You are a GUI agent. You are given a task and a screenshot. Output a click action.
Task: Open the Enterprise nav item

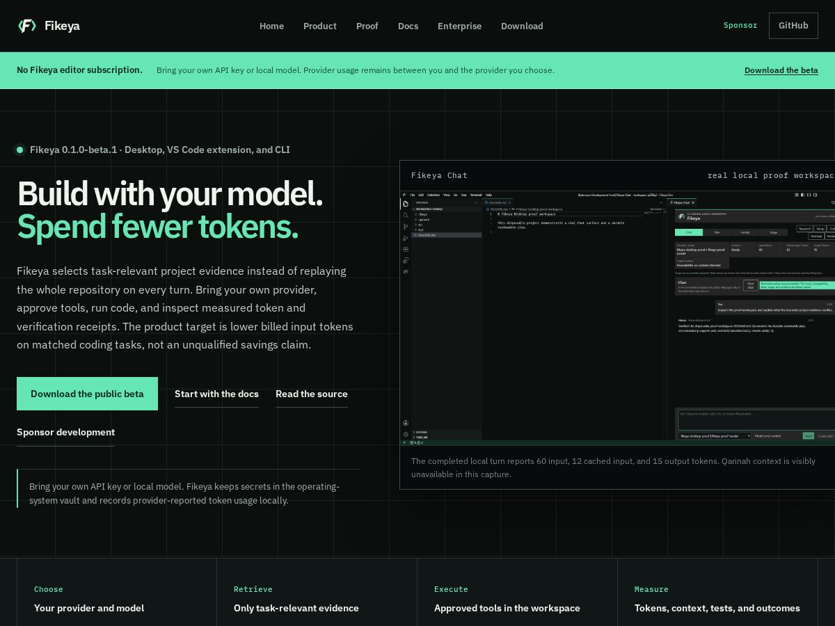pyautogui.click(x=459, y=26)
